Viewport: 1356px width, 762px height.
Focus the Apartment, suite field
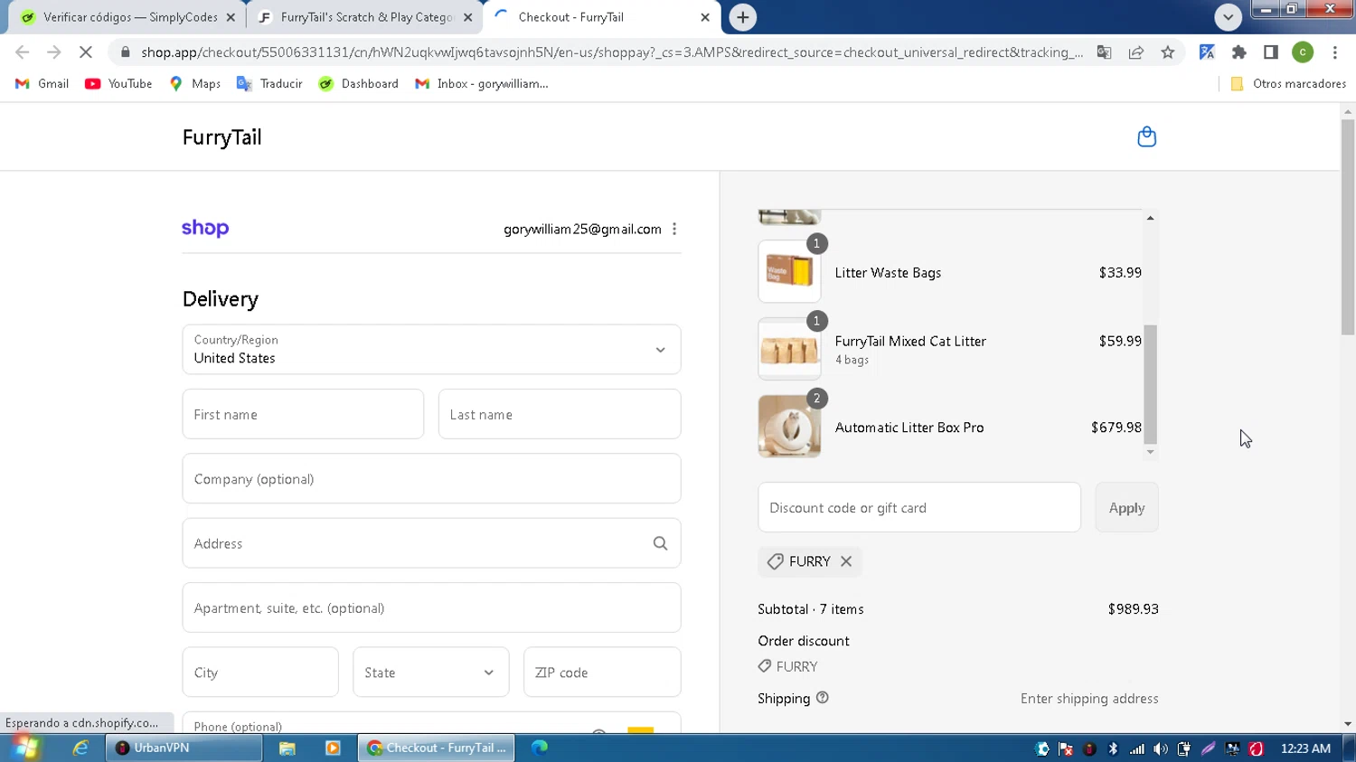[x=431, y=608]
